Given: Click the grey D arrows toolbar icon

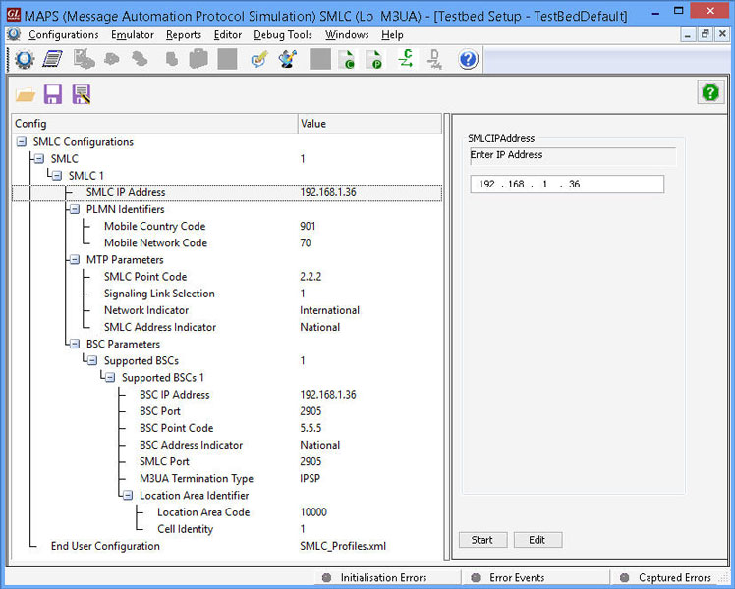Looking at the screenshot, I should (435, 60).
